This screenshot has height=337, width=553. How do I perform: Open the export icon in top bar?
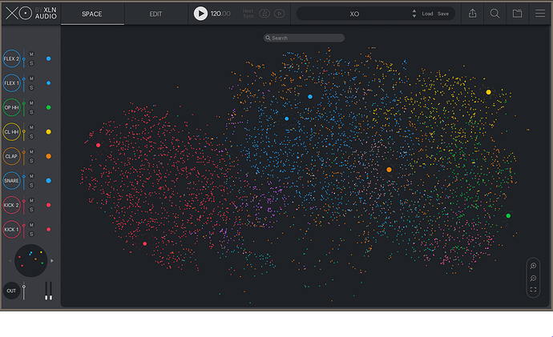(472, 14)
